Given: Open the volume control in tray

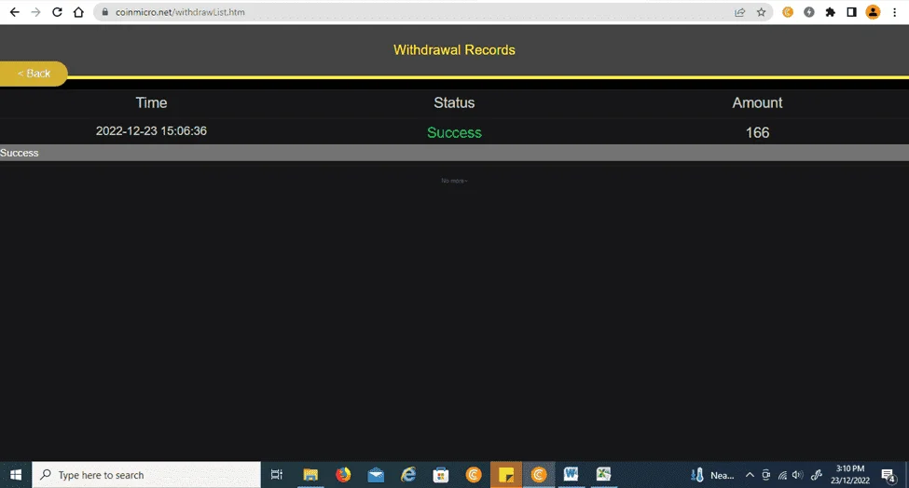Looking at the screenshot, I should coord(798,475).
